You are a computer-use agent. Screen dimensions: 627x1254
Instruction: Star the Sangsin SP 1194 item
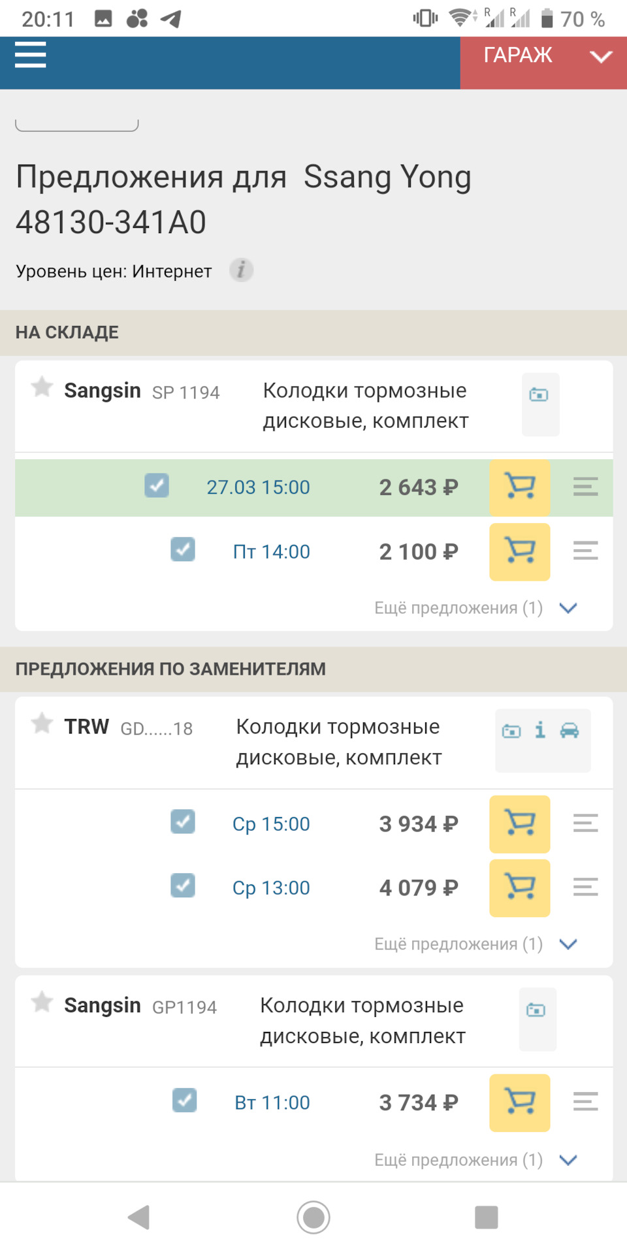coord(42,387)
